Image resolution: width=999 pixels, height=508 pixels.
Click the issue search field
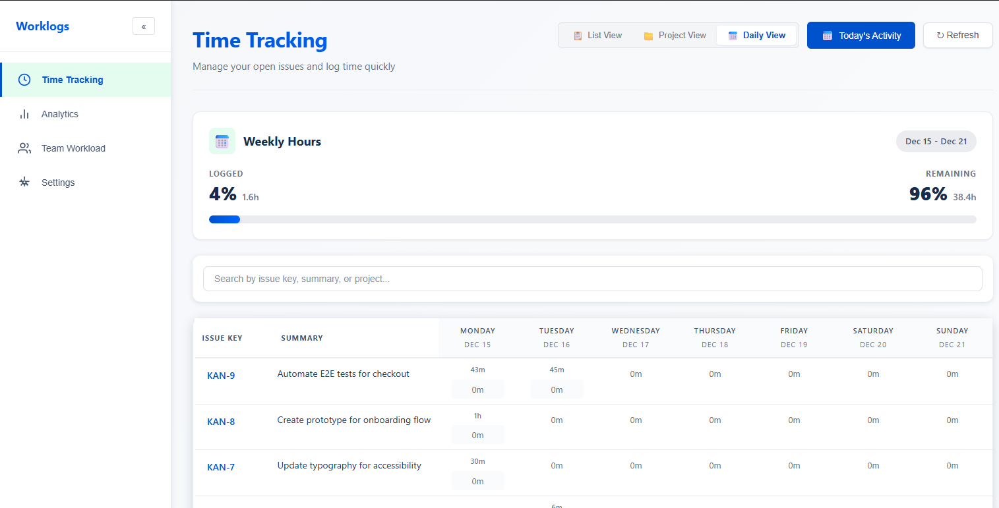[592, 279]
